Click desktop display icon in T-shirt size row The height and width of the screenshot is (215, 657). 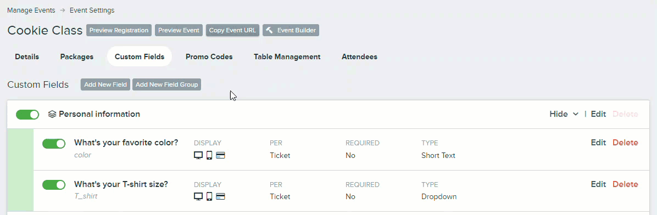tap(199, 196)
